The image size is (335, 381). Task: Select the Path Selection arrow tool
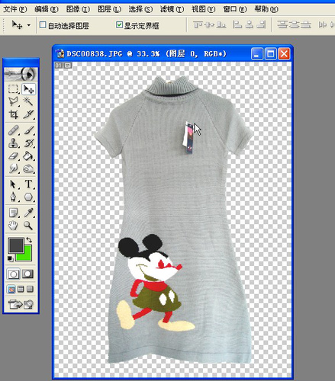point(13,184)
